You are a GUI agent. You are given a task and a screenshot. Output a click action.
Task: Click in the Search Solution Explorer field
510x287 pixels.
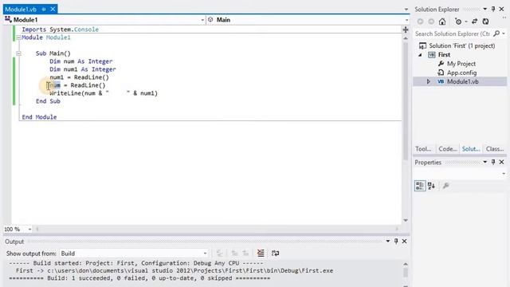(453, 33)
